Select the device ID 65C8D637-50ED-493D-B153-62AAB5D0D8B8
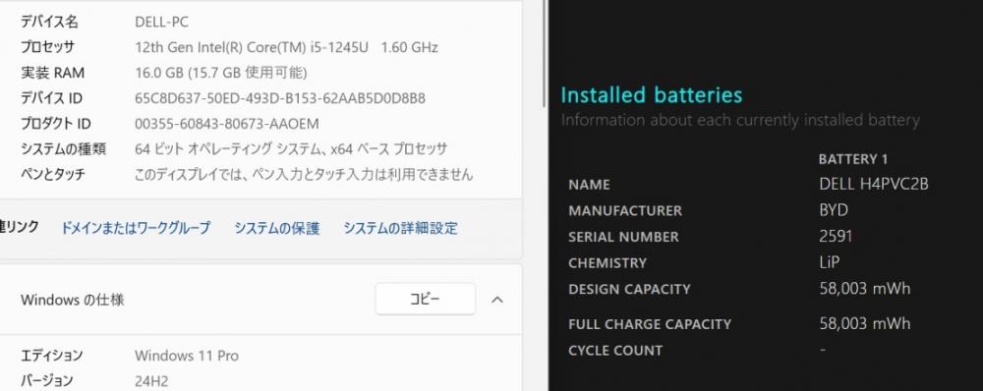This screenshot has height=391, width=983. pos(279,98)
